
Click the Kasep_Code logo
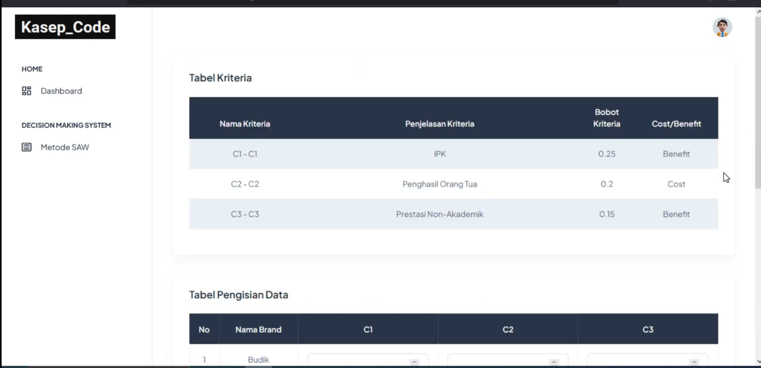pyautogui.click(x=65, y=27)
